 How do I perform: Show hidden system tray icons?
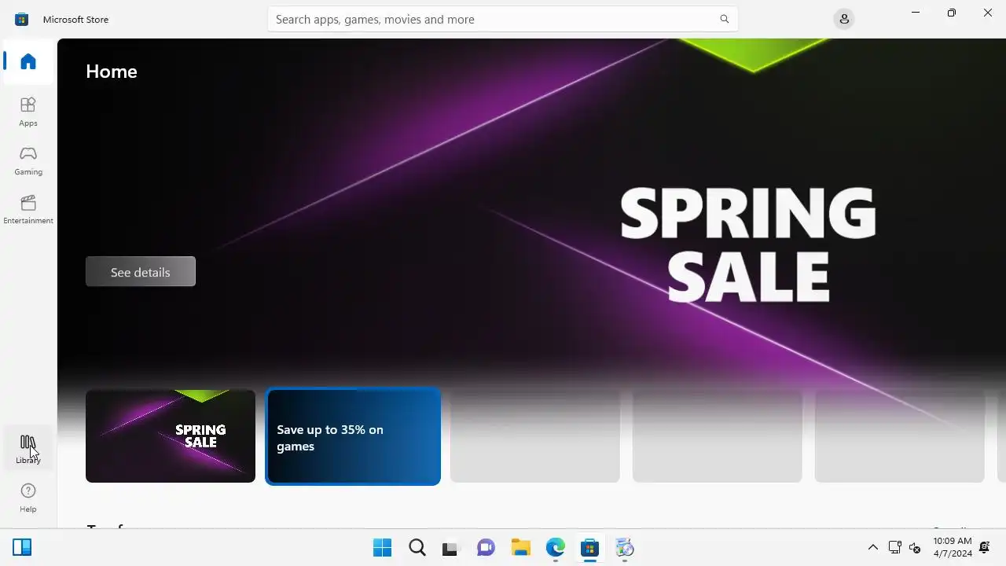pos(872,548)
